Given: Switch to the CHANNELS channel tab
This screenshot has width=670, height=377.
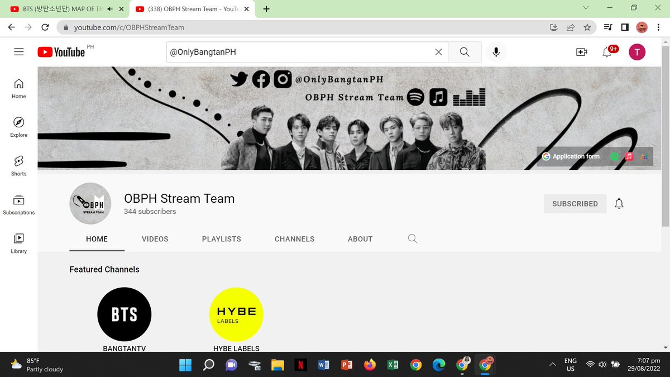Looking at the screenshot, I should tap(295, 239).
